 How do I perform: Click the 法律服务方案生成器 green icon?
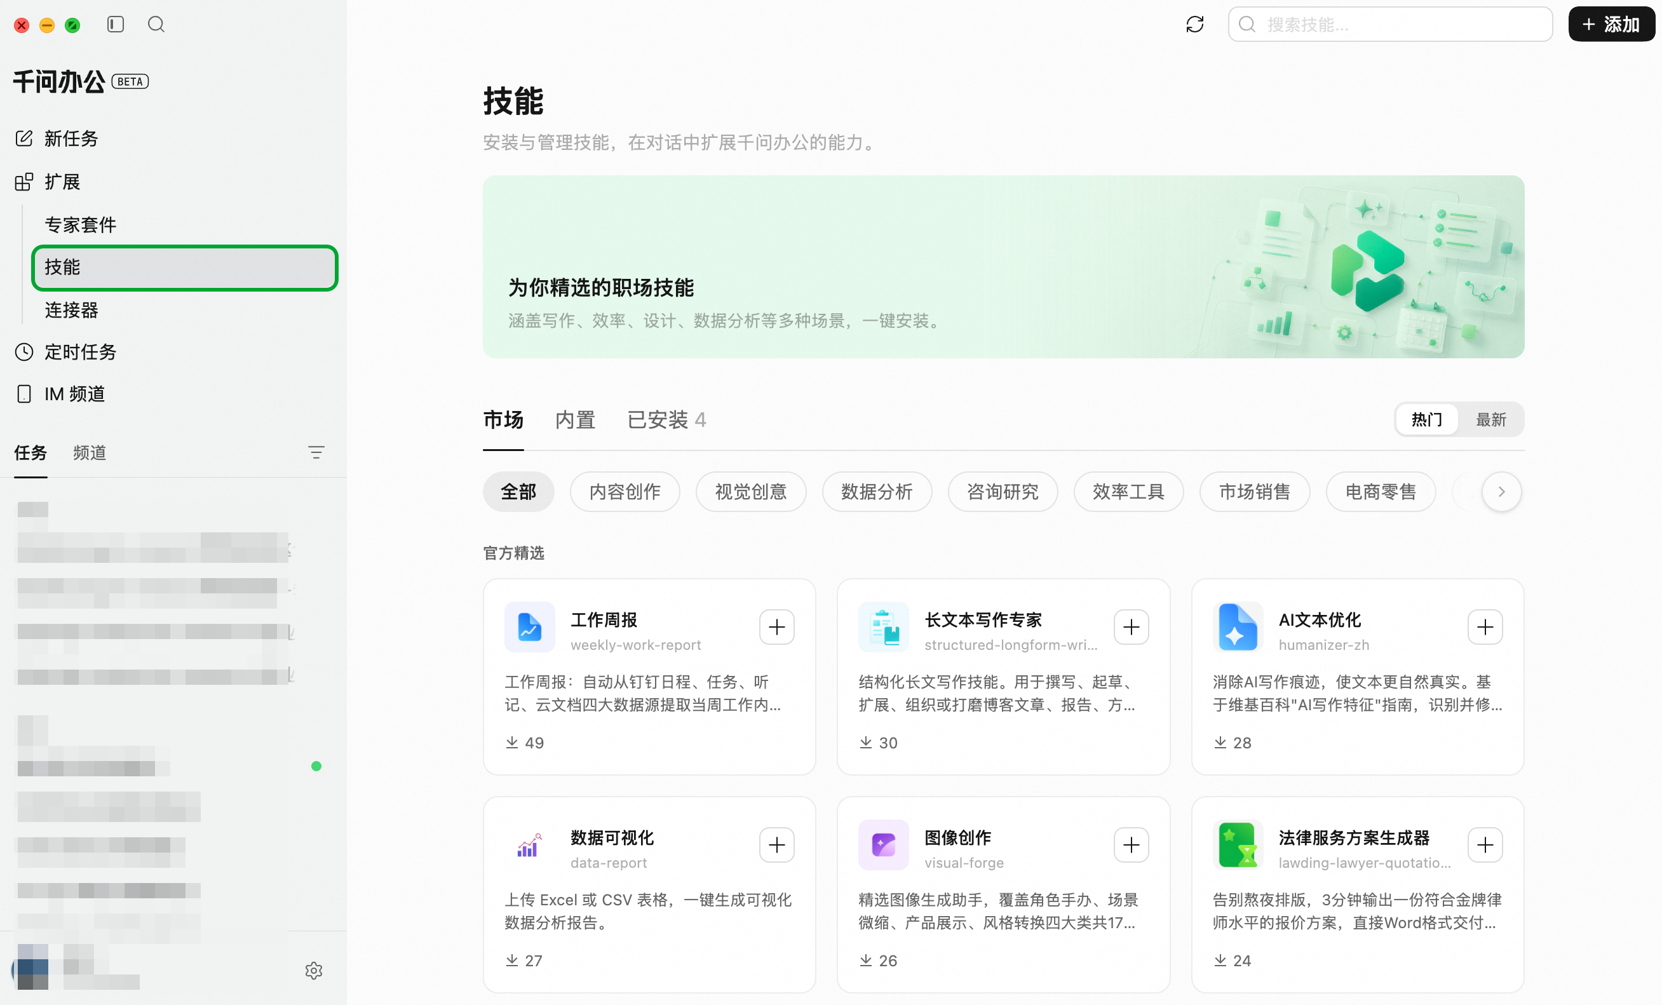(x=1238, y=844)
